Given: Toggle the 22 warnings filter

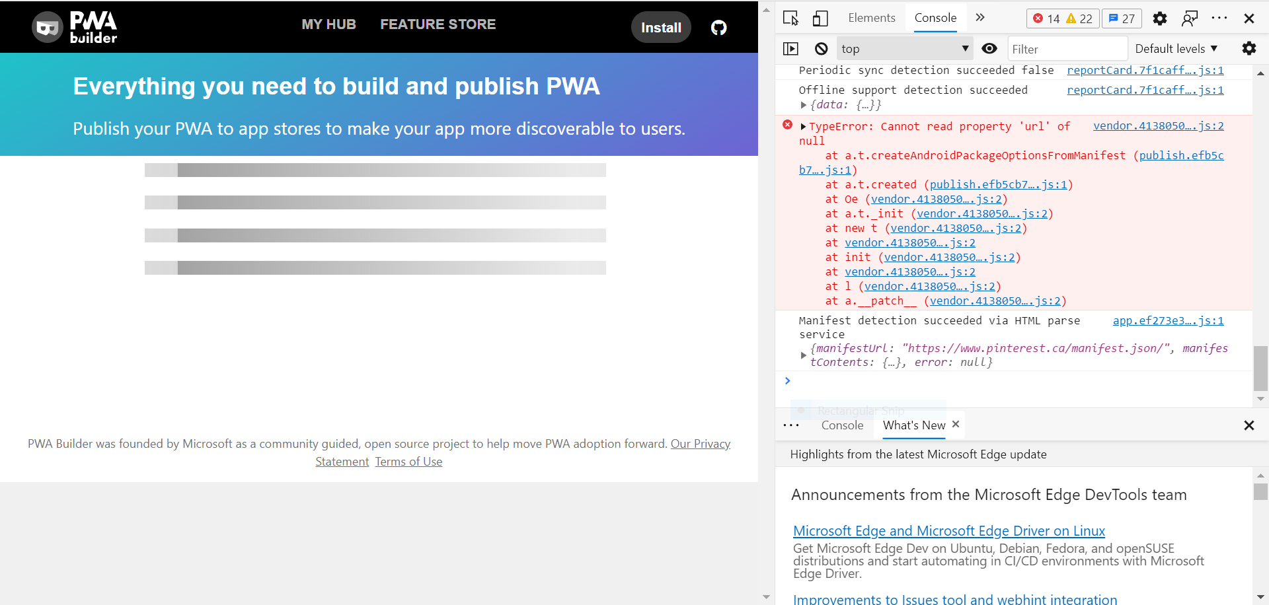Looking at the screenshot, I should point(1081,18).
